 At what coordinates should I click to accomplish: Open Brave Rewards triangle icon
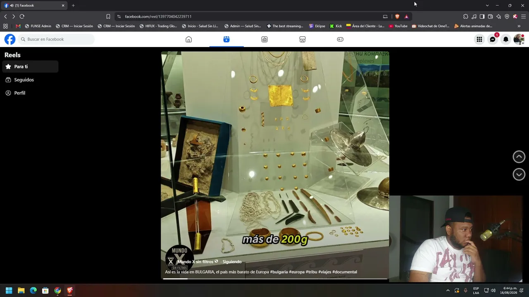click(x=406, y=16)
